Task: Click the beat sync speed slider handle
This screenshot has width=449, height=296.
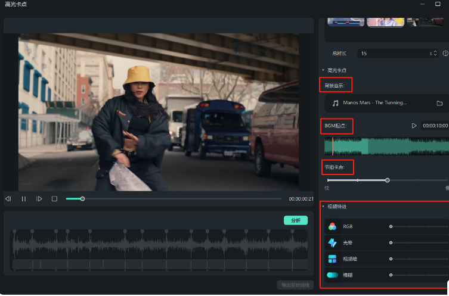Action: 387,180
